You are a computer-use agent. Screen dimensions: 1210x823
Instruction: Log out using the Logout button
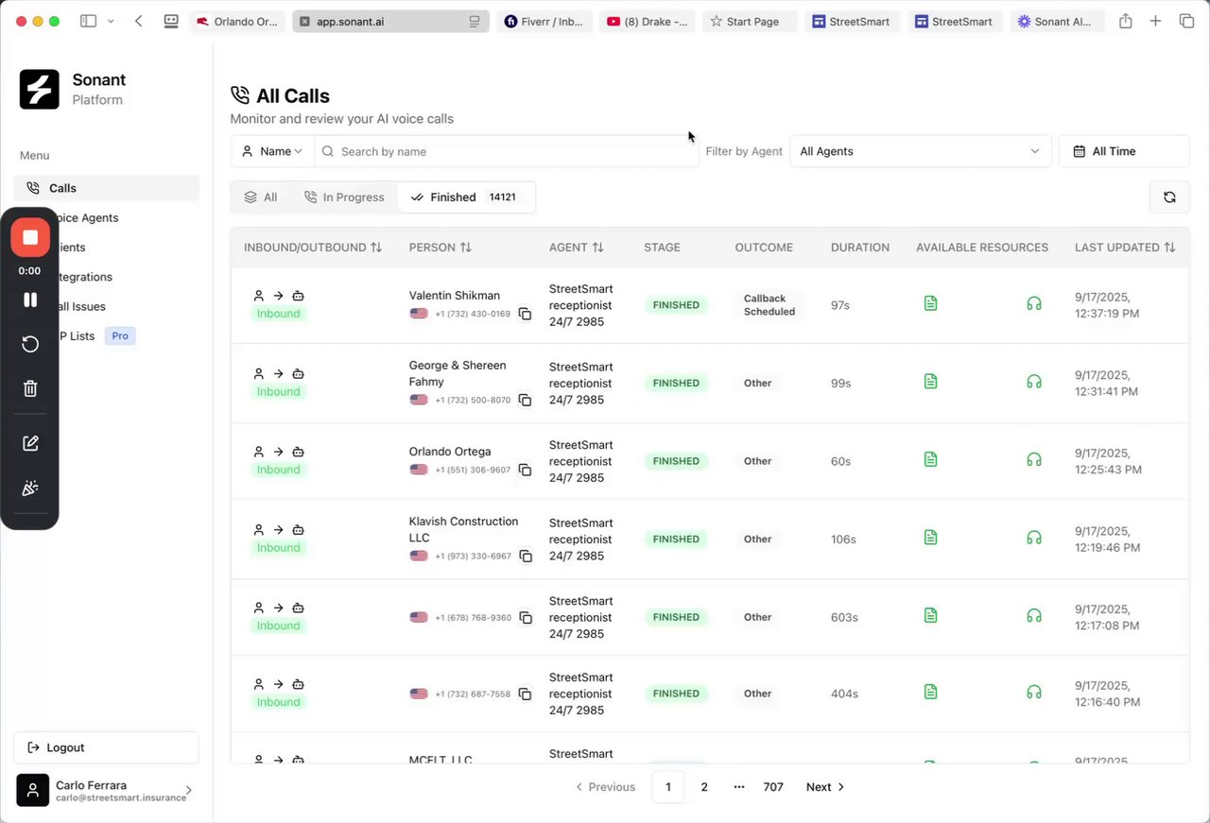click(x=106, y=747)
